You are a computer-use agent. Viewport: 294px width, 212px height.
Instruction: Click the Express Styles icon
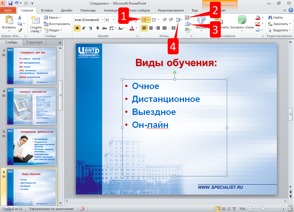(242, 20)
